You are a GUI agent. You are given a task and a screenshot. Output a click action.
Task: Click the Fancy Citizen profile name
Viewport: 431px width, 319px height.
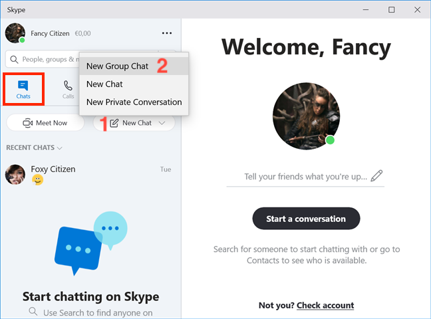pos(50,33)
